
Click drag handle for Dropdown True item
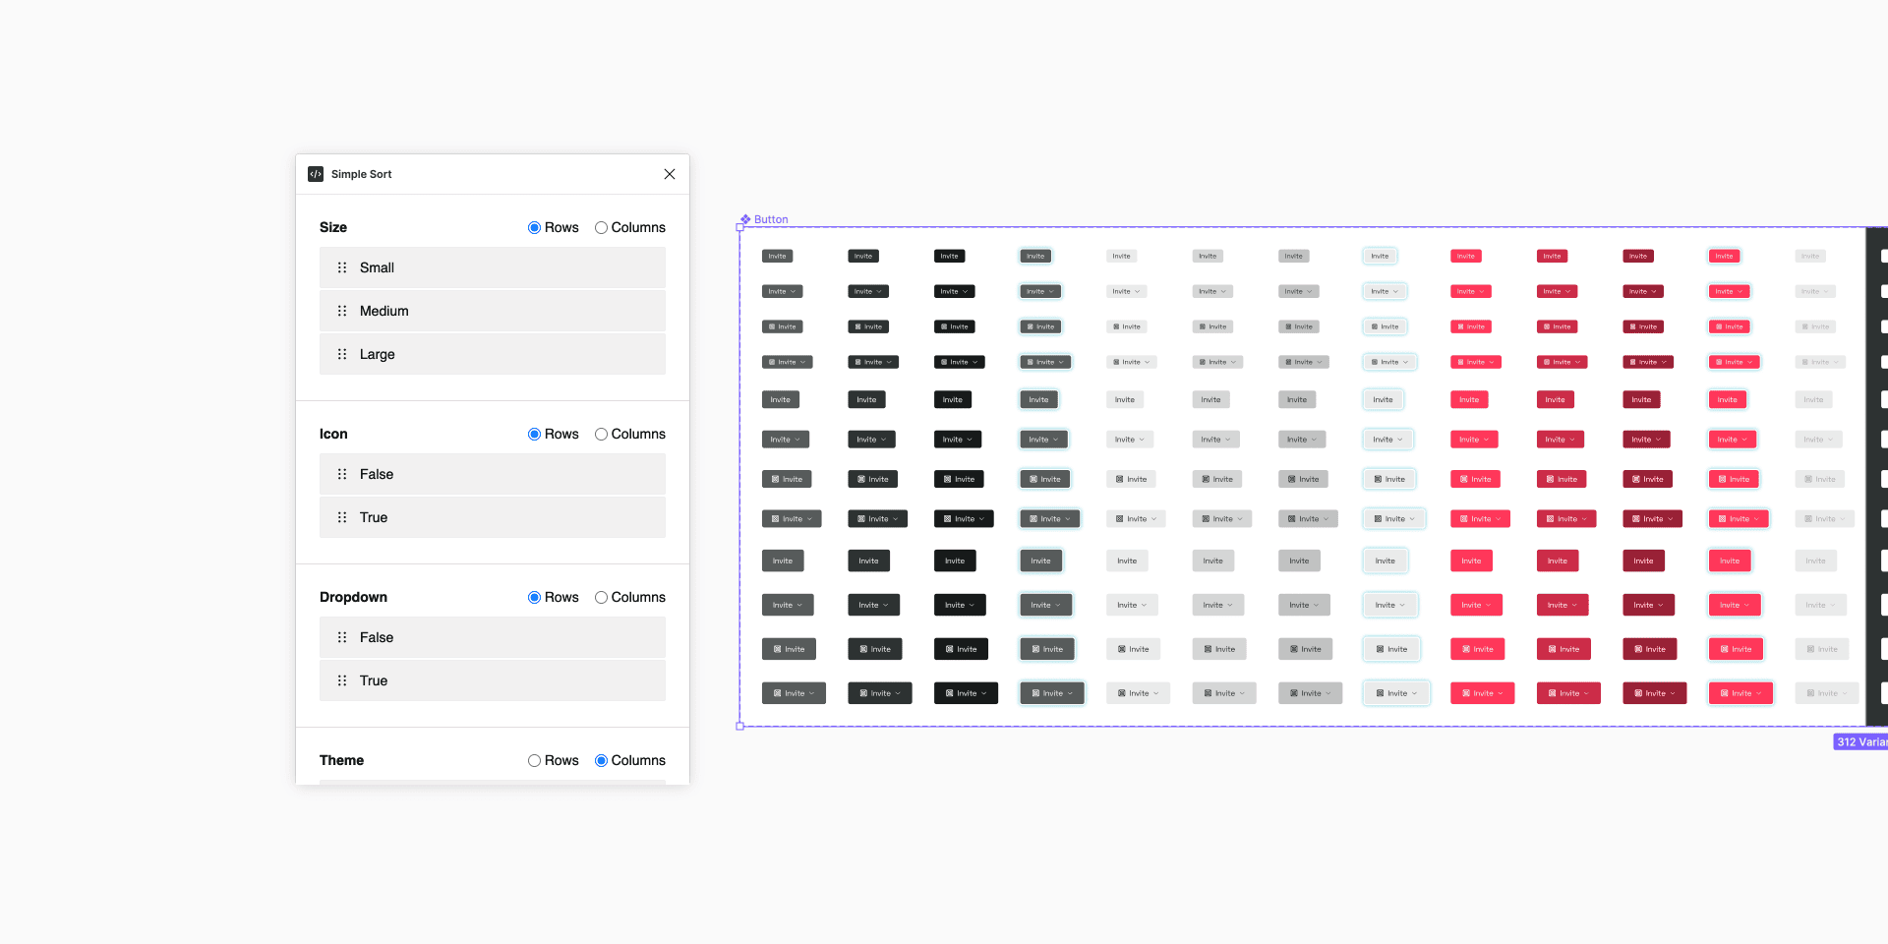[x=342, y=680]
